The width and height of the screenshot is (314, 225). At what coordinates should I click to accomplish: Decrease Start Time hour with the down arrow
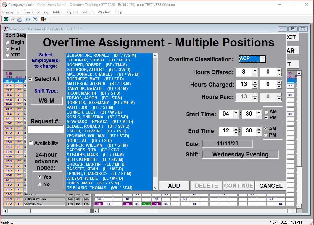point(236,116)
